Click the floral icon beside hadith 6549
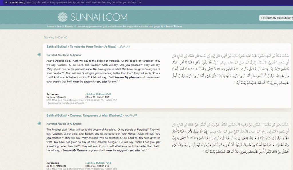 [x=39, y=55]
